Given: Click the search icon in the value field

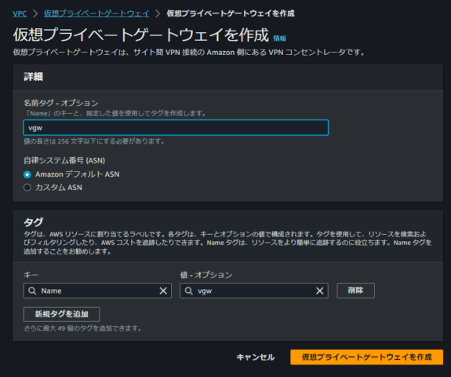Looking at the screenshot, I should point(189,291).
